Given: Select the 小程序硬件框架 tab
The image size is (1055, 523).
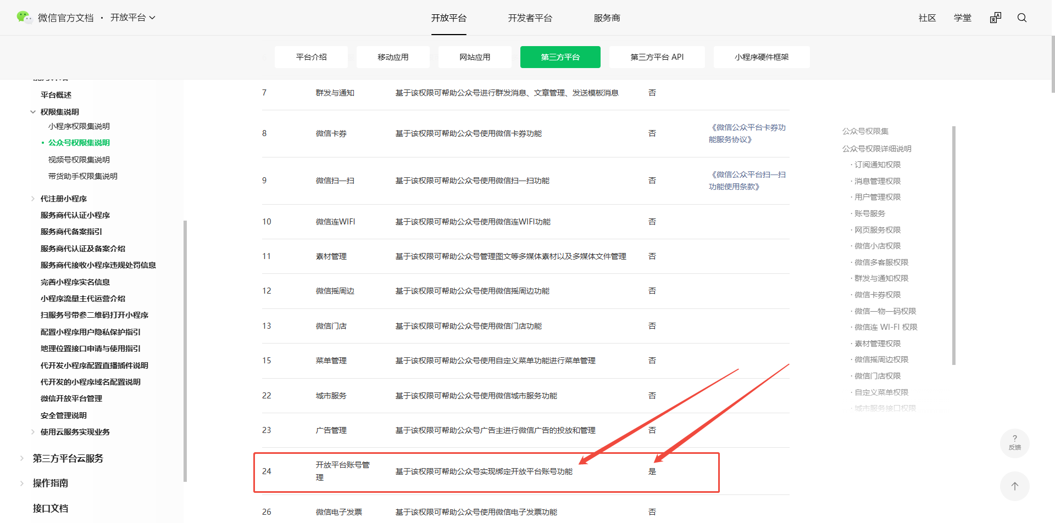Looking at the screenshot, I should tap(762, 57).
